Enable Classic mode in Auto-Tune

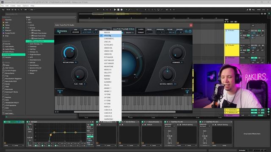tap(141, 29)
